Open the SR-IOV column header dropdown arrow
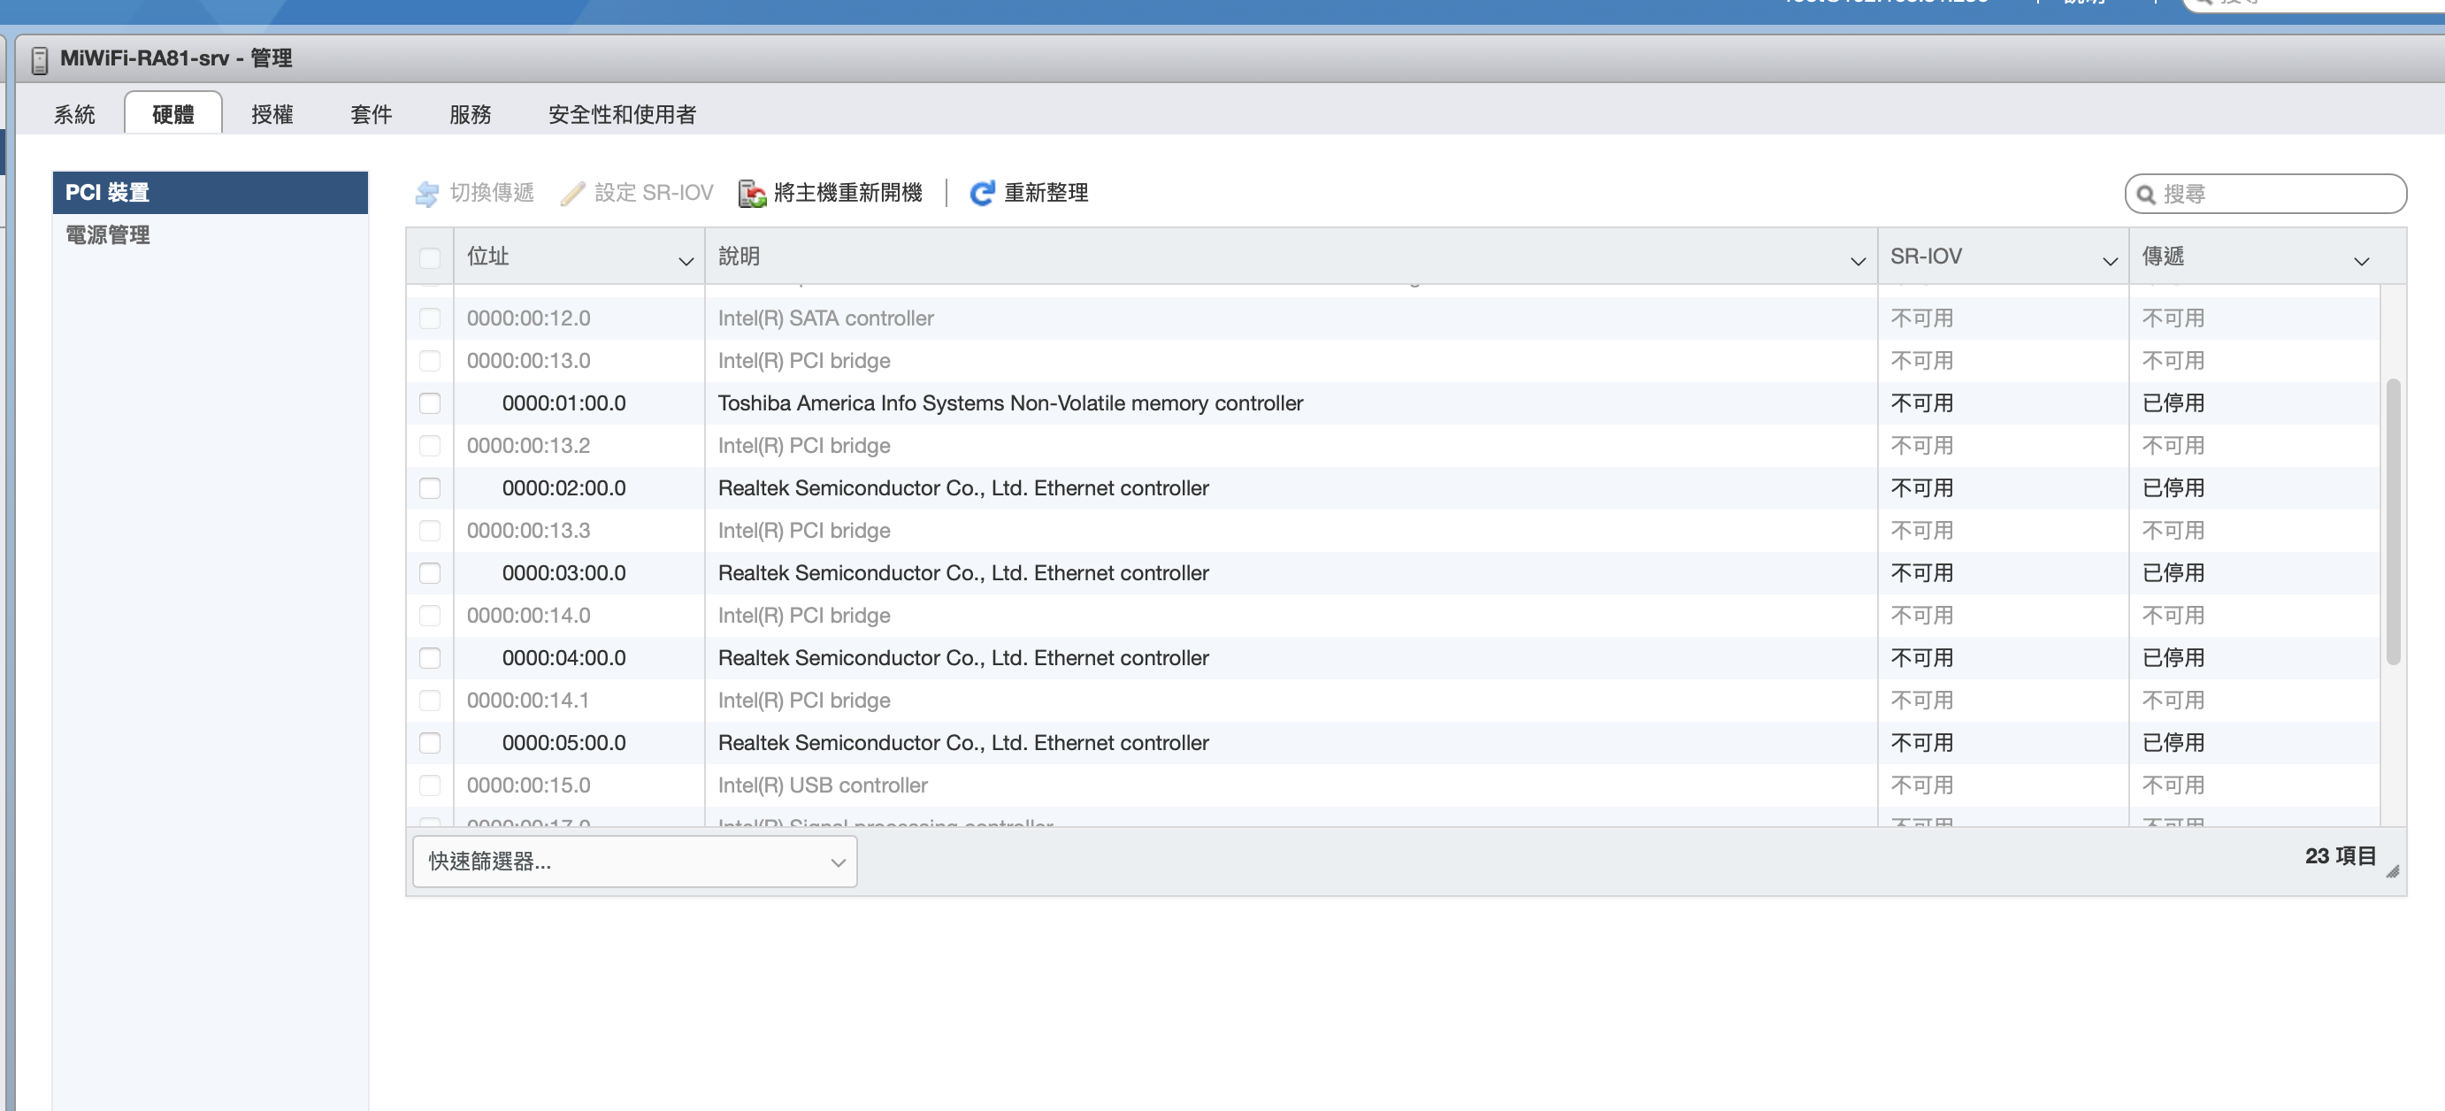Screen dimensions: 2445x1111 point(2109,261)
